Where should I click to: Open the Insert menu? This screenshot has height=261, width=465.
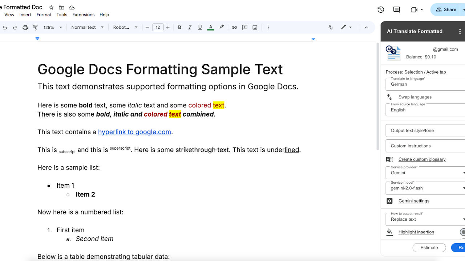(25, 15)
